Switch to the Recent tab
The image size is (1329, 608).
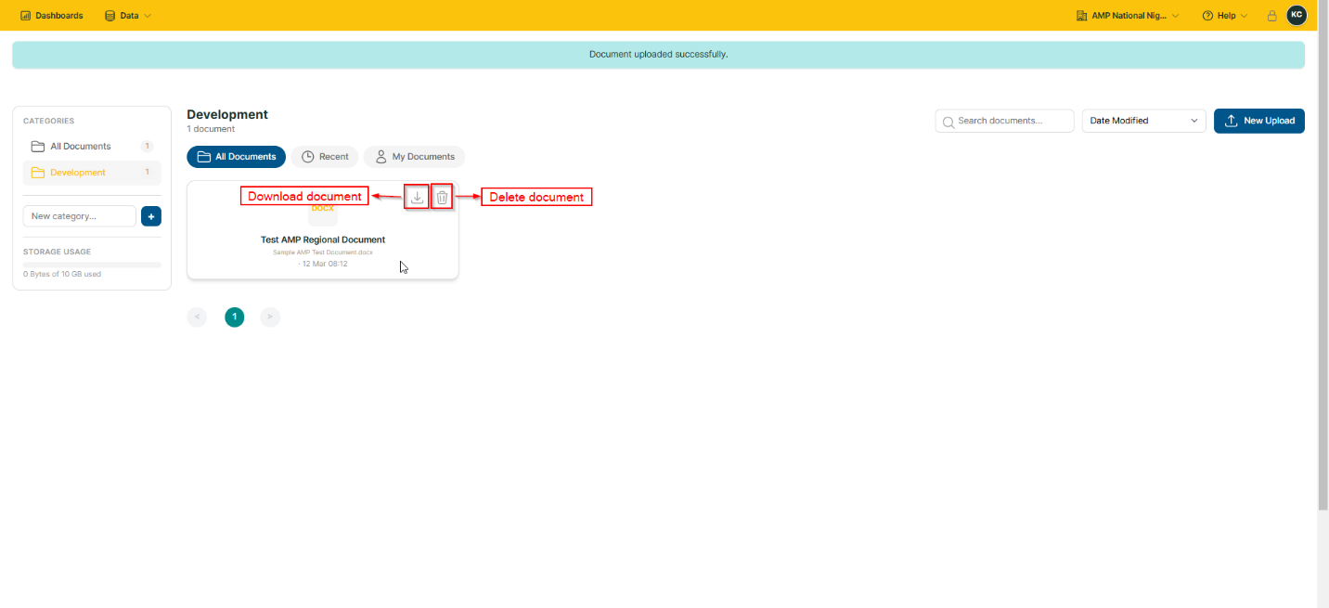(325, 157)
